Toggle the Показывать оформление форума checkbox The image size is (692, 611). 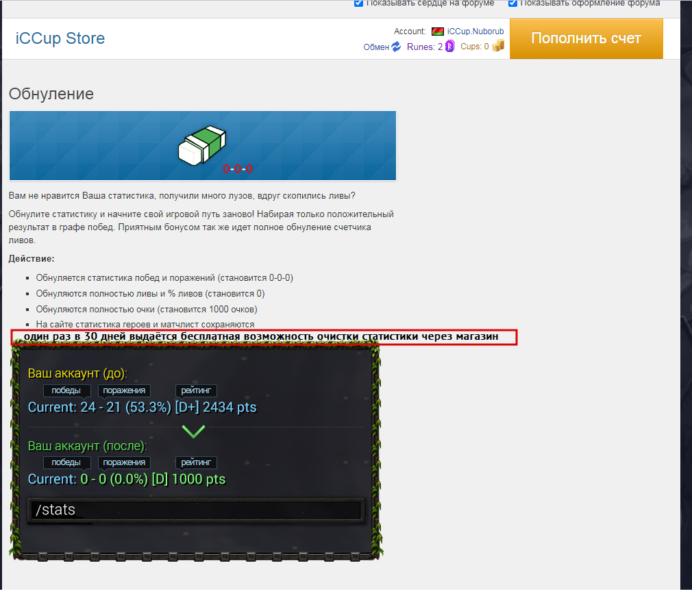(x=512, y=3)
